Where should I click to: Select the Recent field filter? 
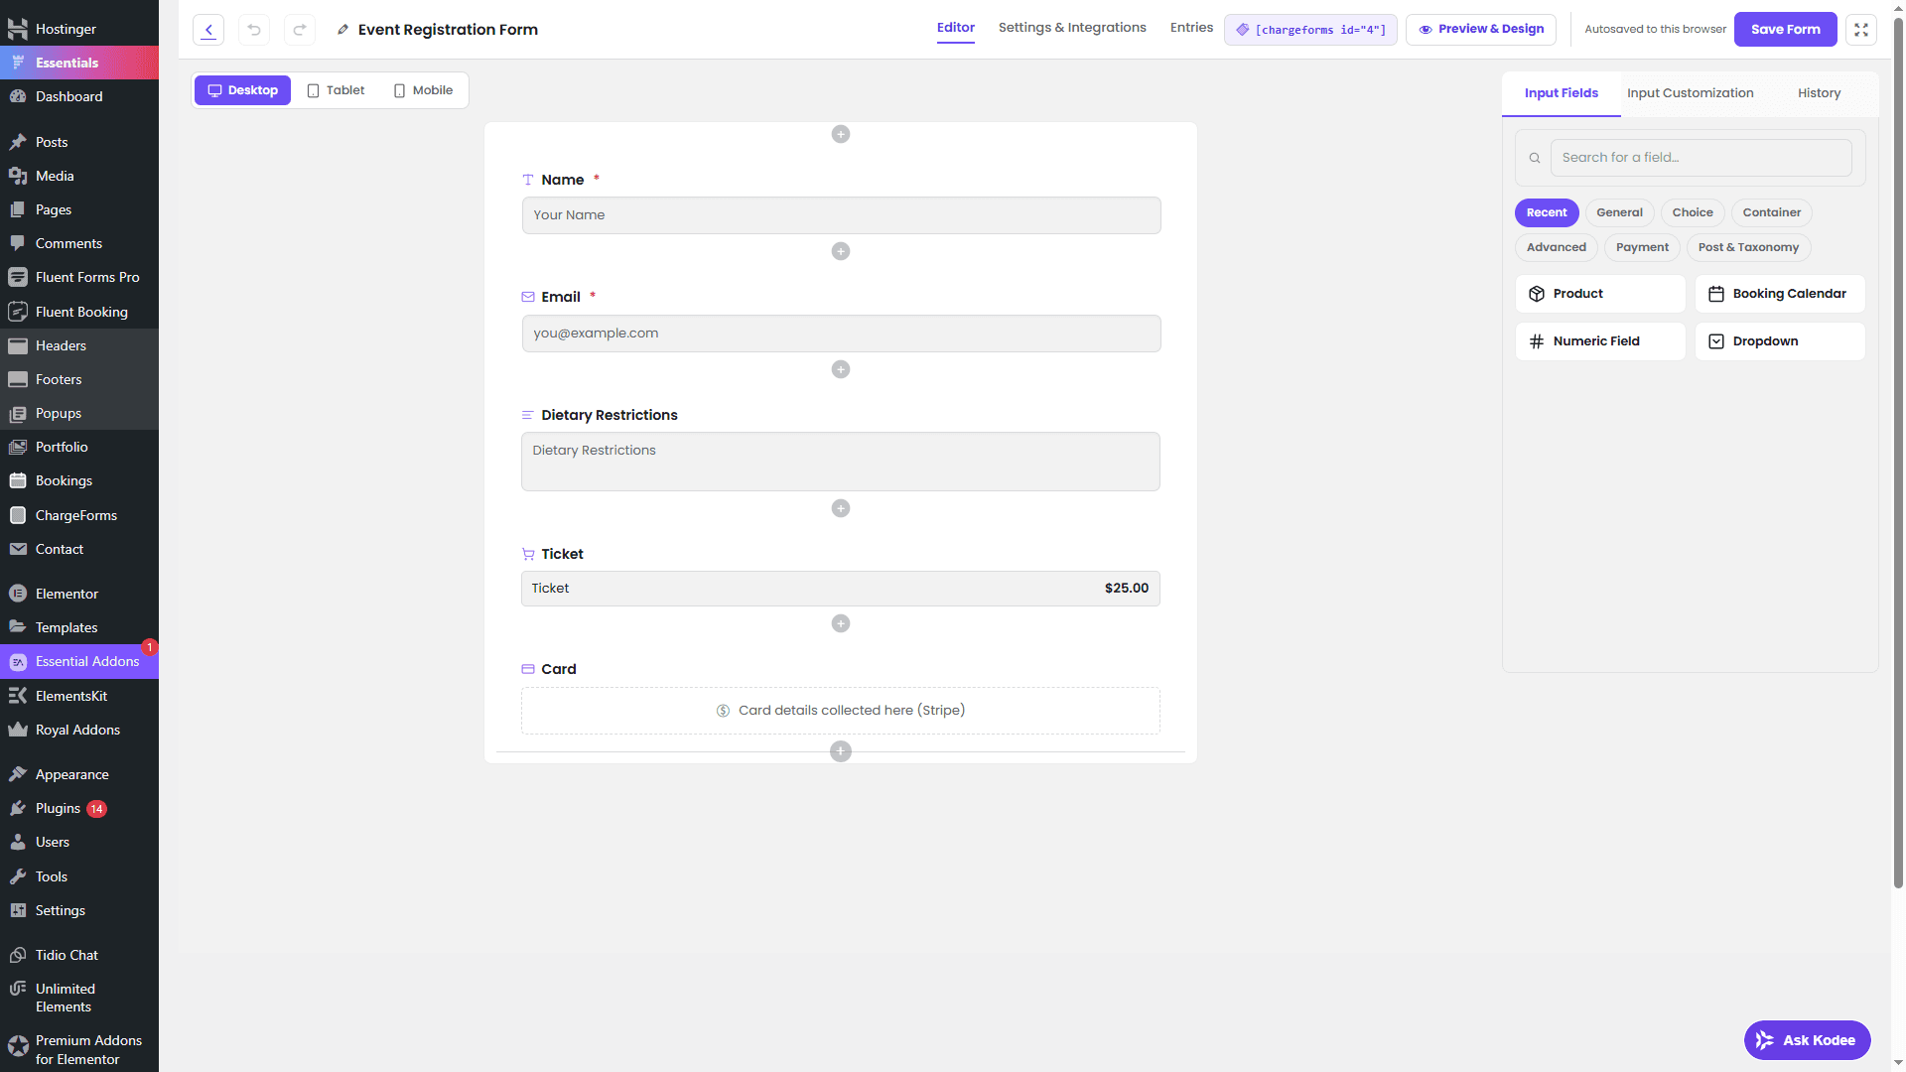point(1547,212)
